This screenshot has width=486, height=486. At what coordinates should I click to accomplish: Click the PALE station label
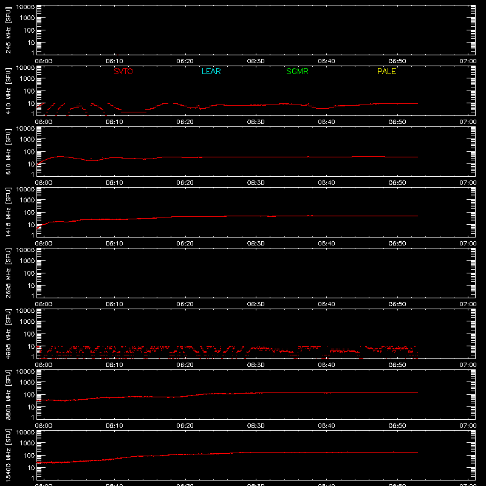[386, 71]
